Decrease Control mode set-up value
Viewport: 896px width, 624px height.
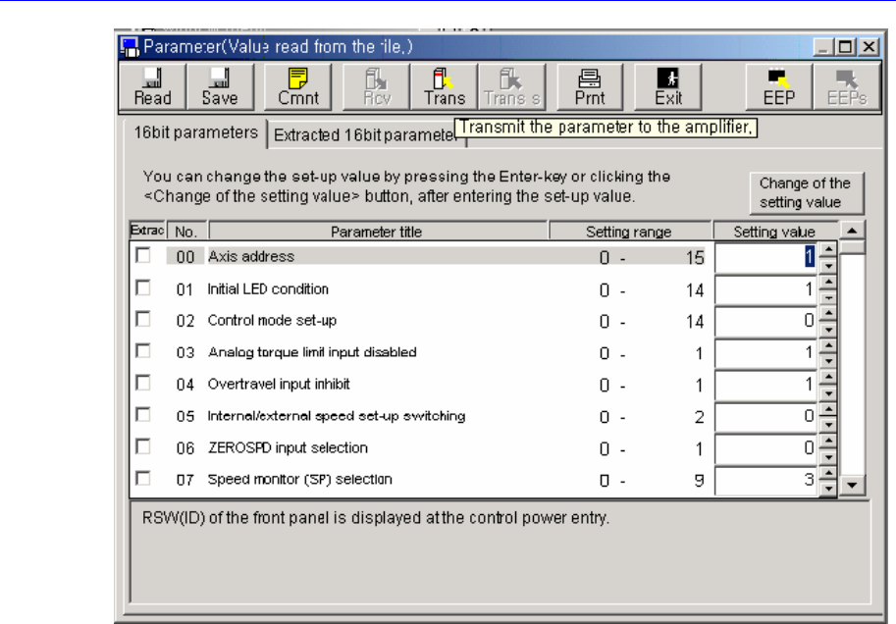(x=827, y=329)
